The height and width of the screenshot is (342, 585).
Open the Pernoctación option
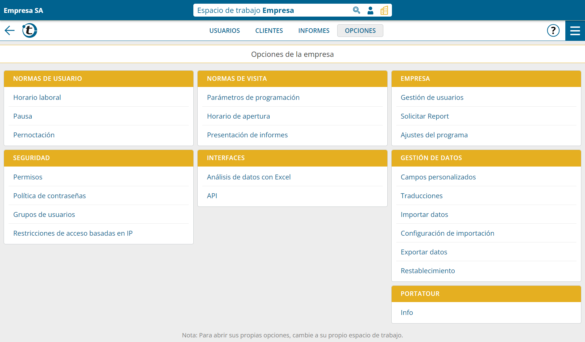99,135
